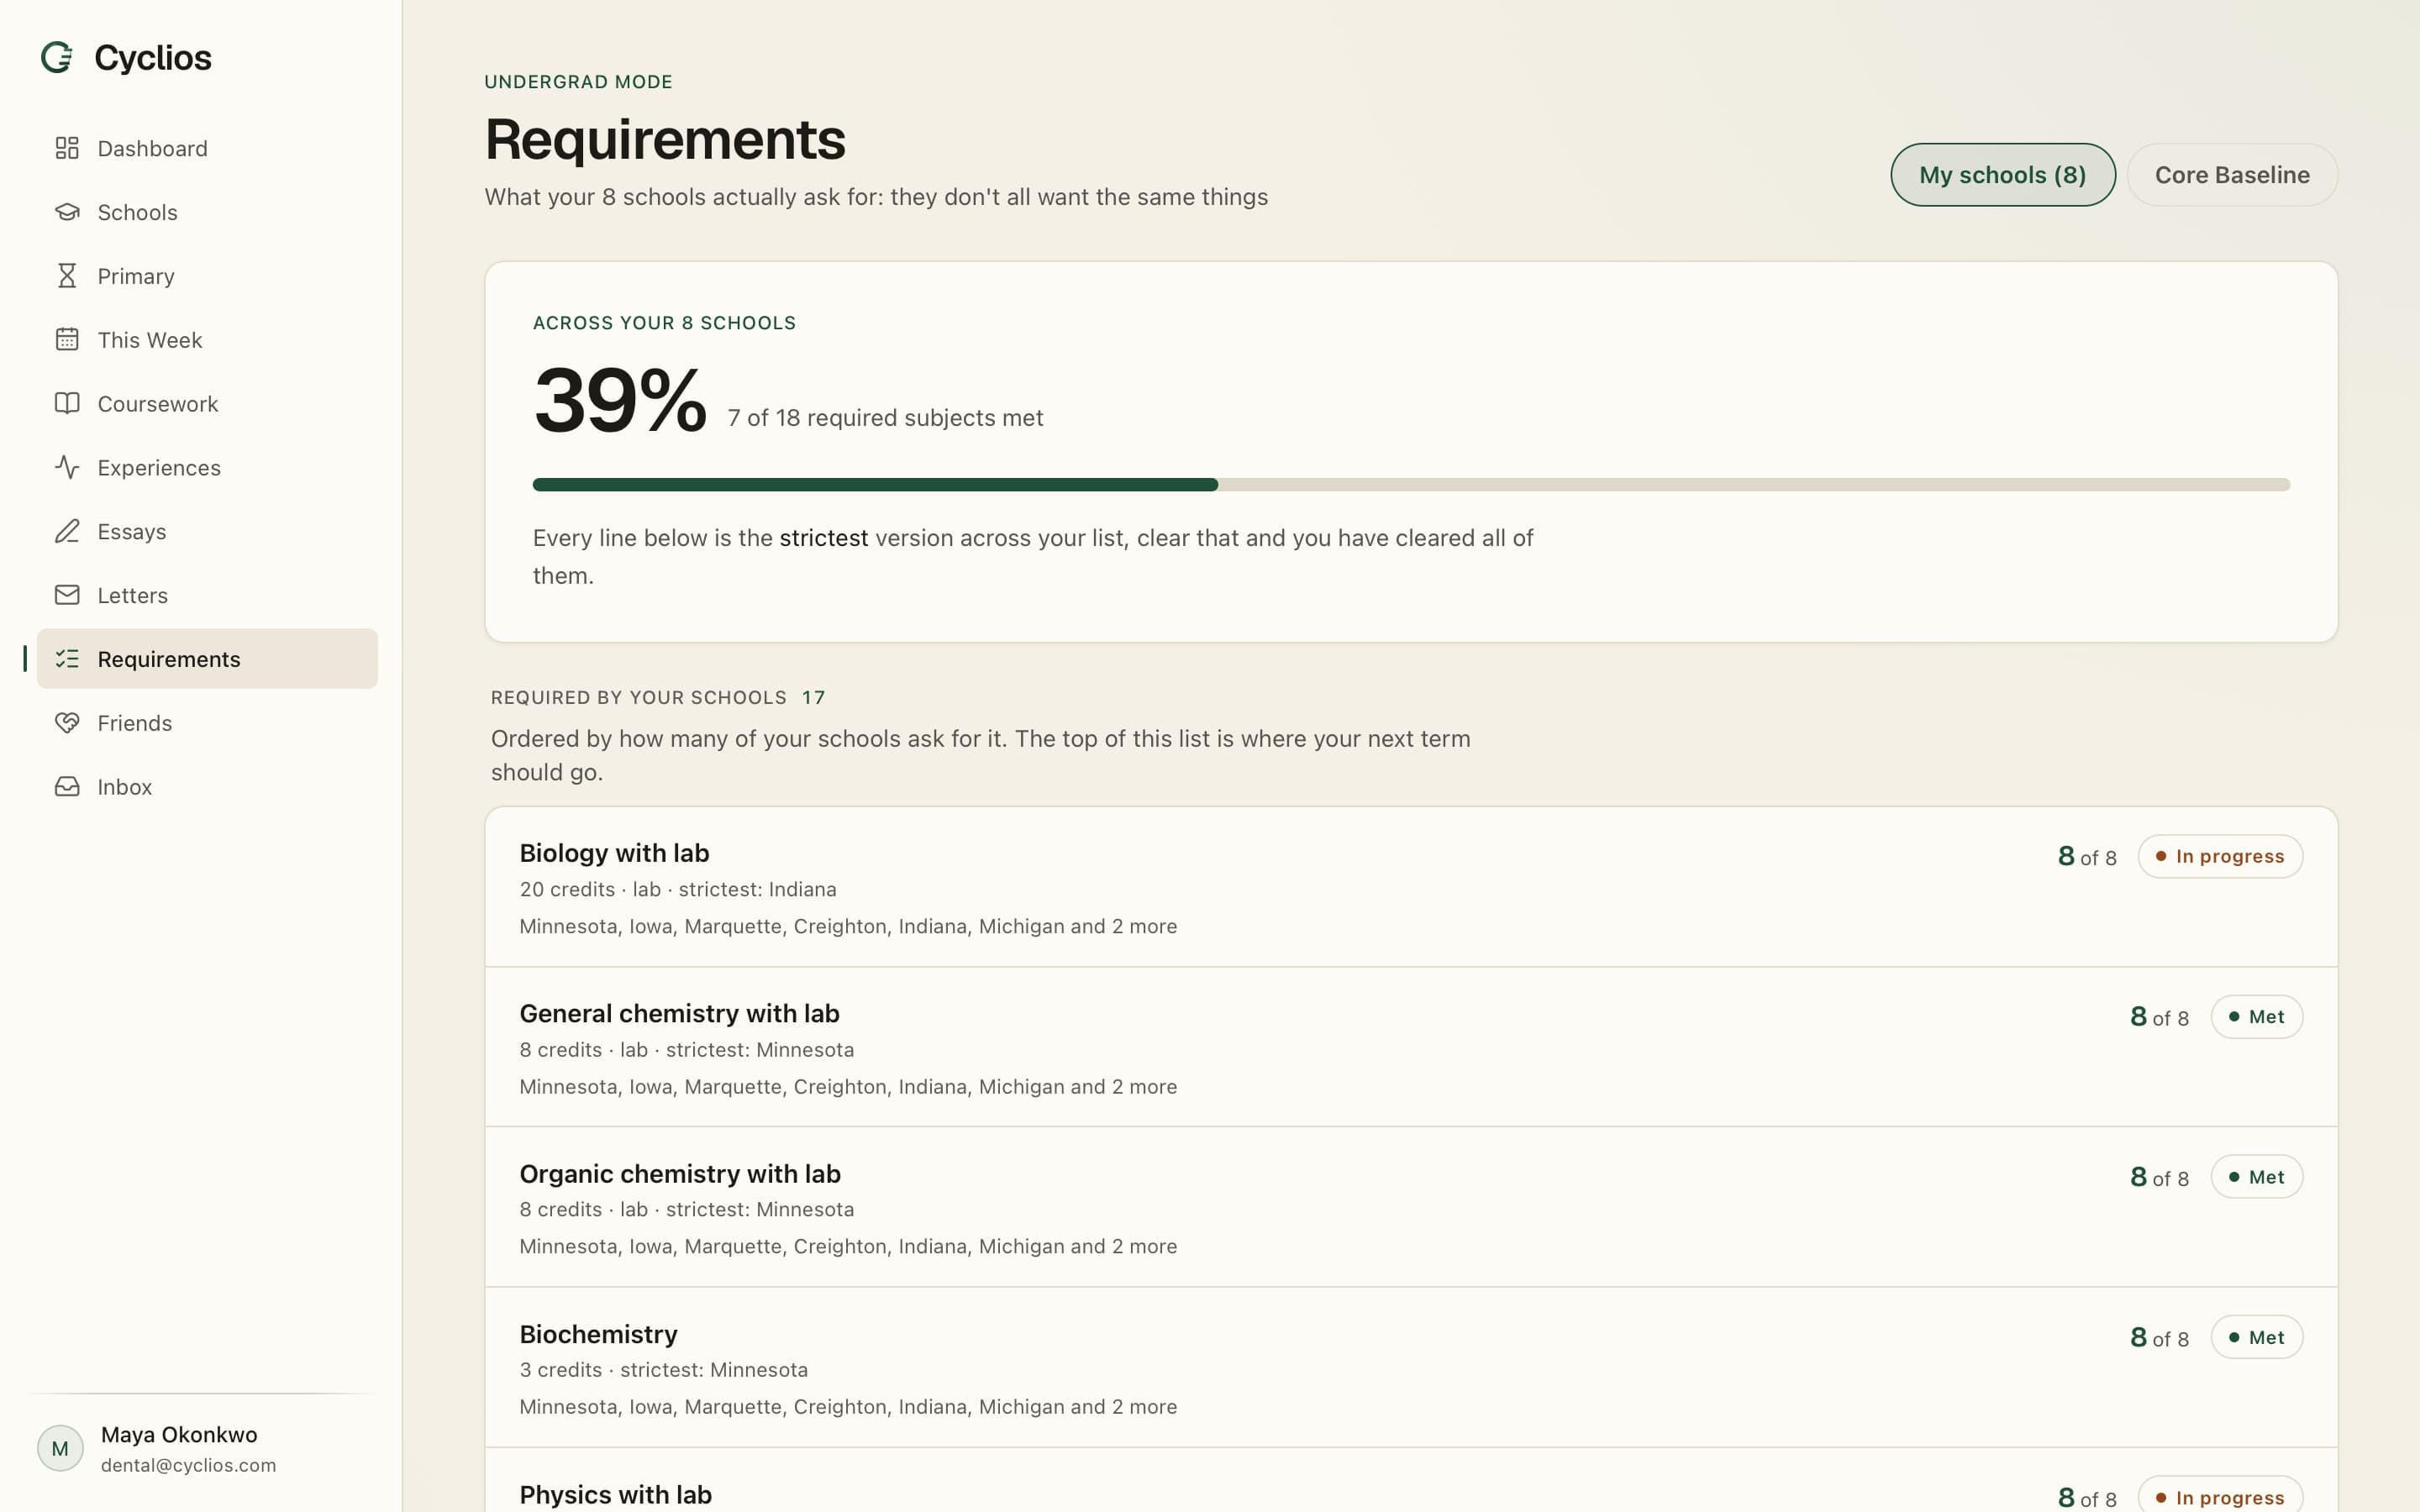Click Met badge on General chemistry row
Screen dimensions: 2420x1512
2256,1017
